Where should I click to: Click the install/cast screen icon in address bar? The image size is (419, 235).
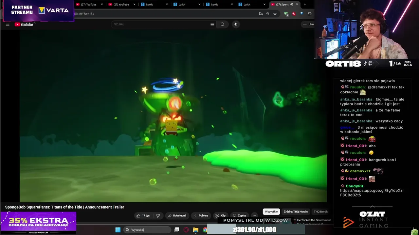click(261, 14)
